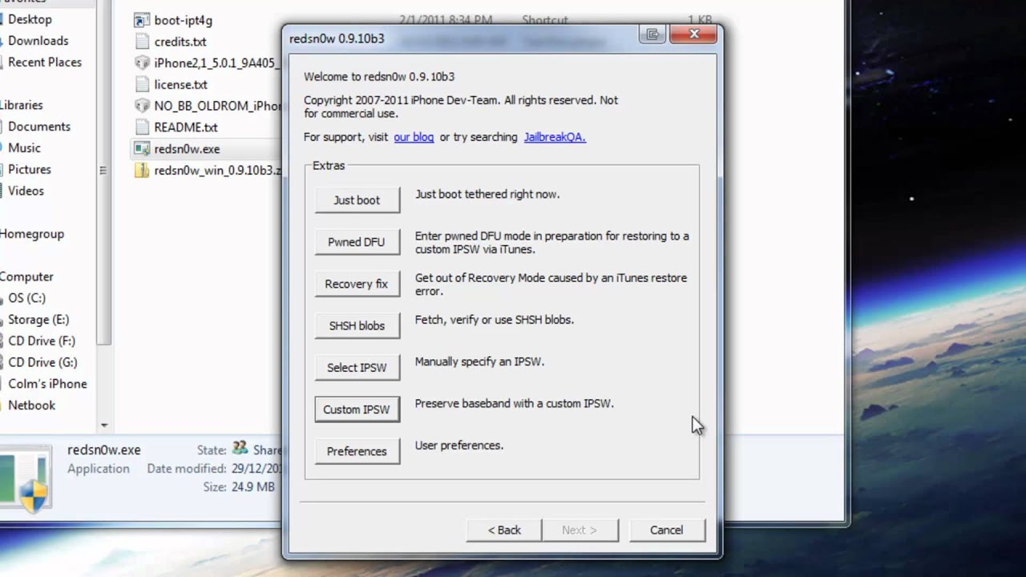Select redsn0w_win_0.9.10b3 zip archive icon
Image resolution: width=1026 pixels, height=577 pixels.
click(142, 170)
